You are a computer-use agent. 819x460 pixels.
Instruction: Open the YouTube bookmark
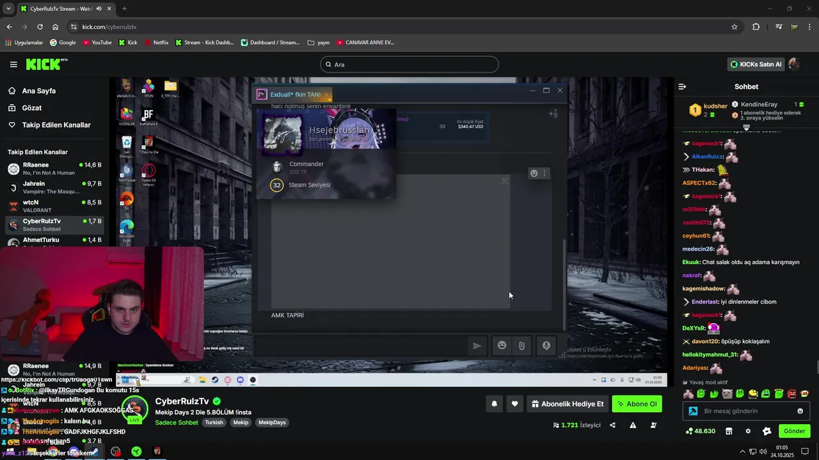pos(97,43)
